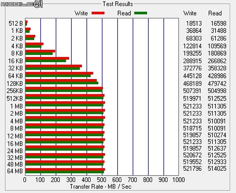
Task: Click the 256KB row label
Action: 15,91
